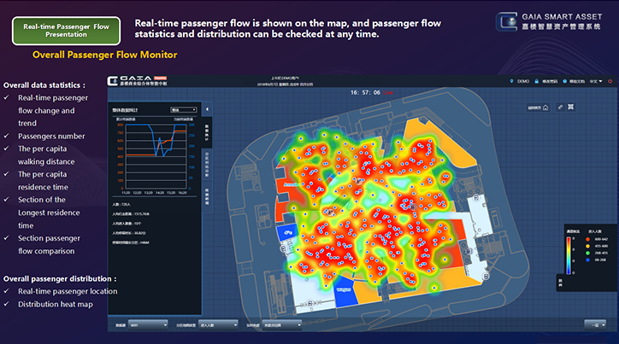This screenshot has height=344, width=619.
Task: Open the dropdown in the statistics panel header
Action: (184, 110)
